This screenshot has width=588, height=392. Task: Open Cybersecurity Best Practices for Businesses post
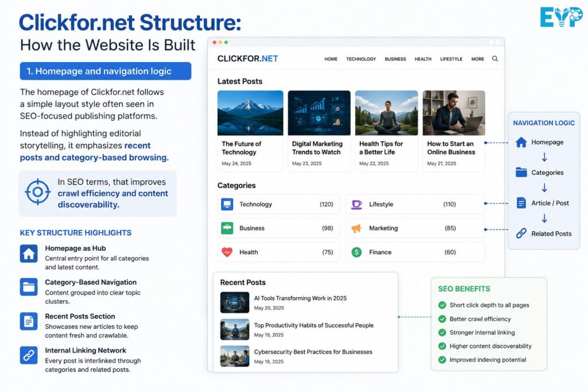tap(313, 352)
